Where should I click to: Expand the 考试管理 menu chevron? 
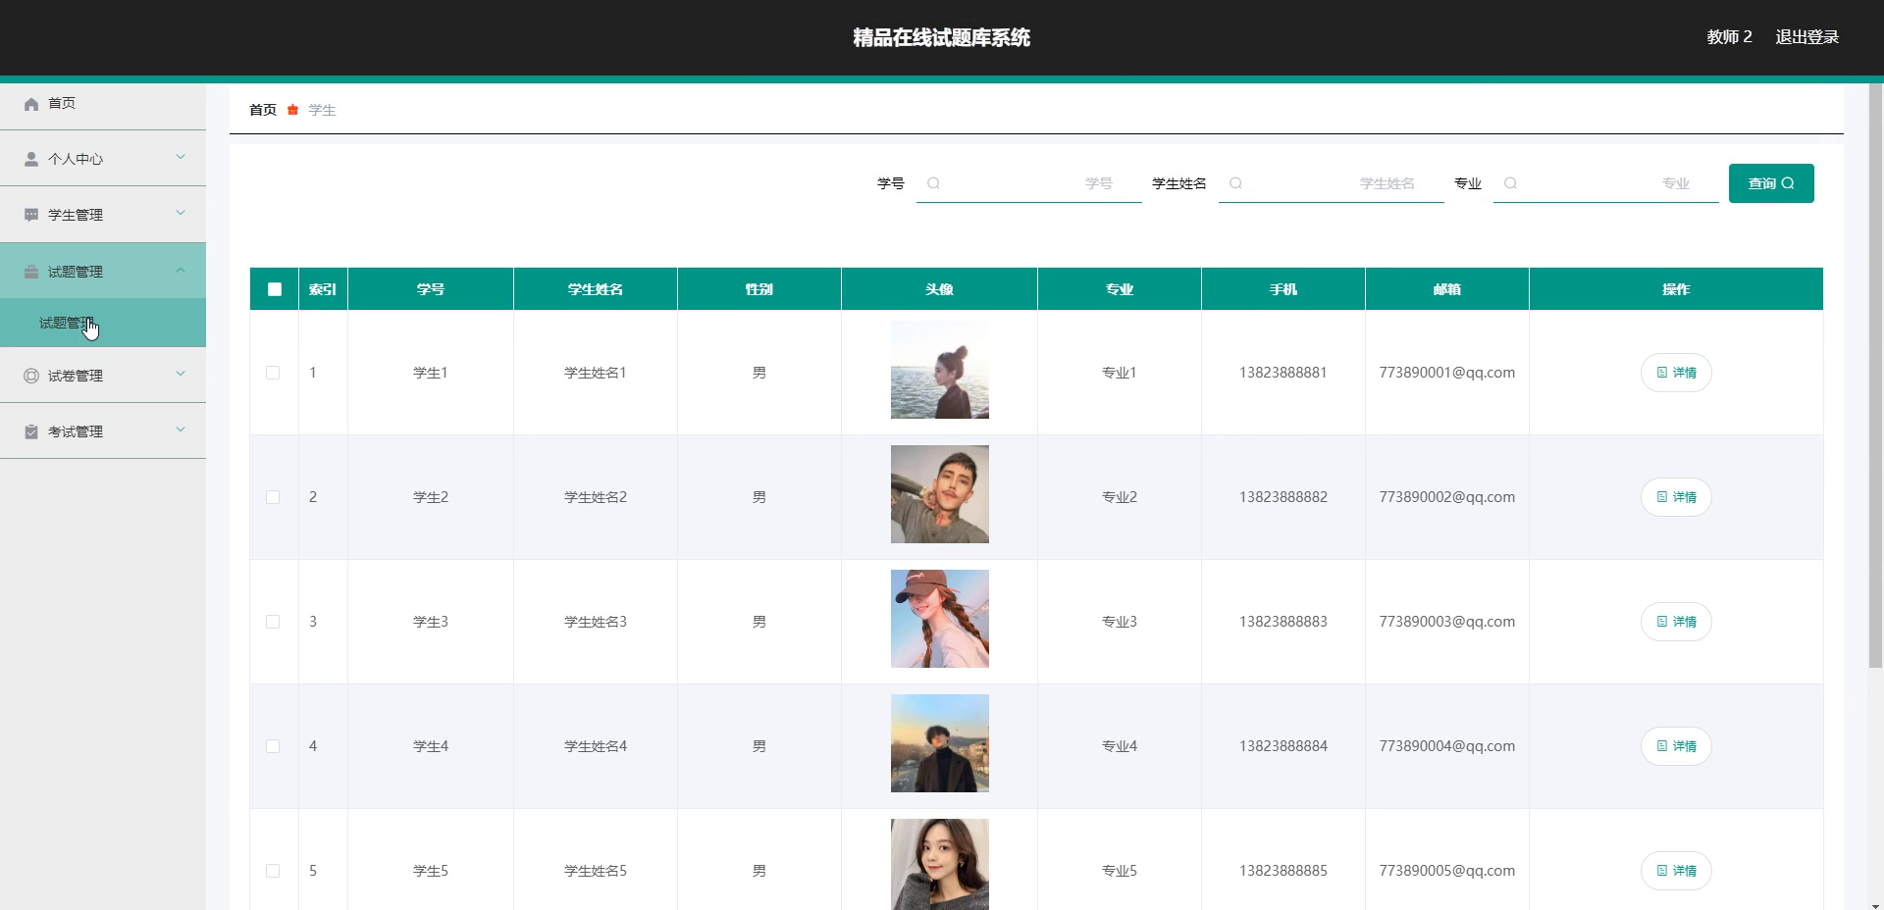181,430
